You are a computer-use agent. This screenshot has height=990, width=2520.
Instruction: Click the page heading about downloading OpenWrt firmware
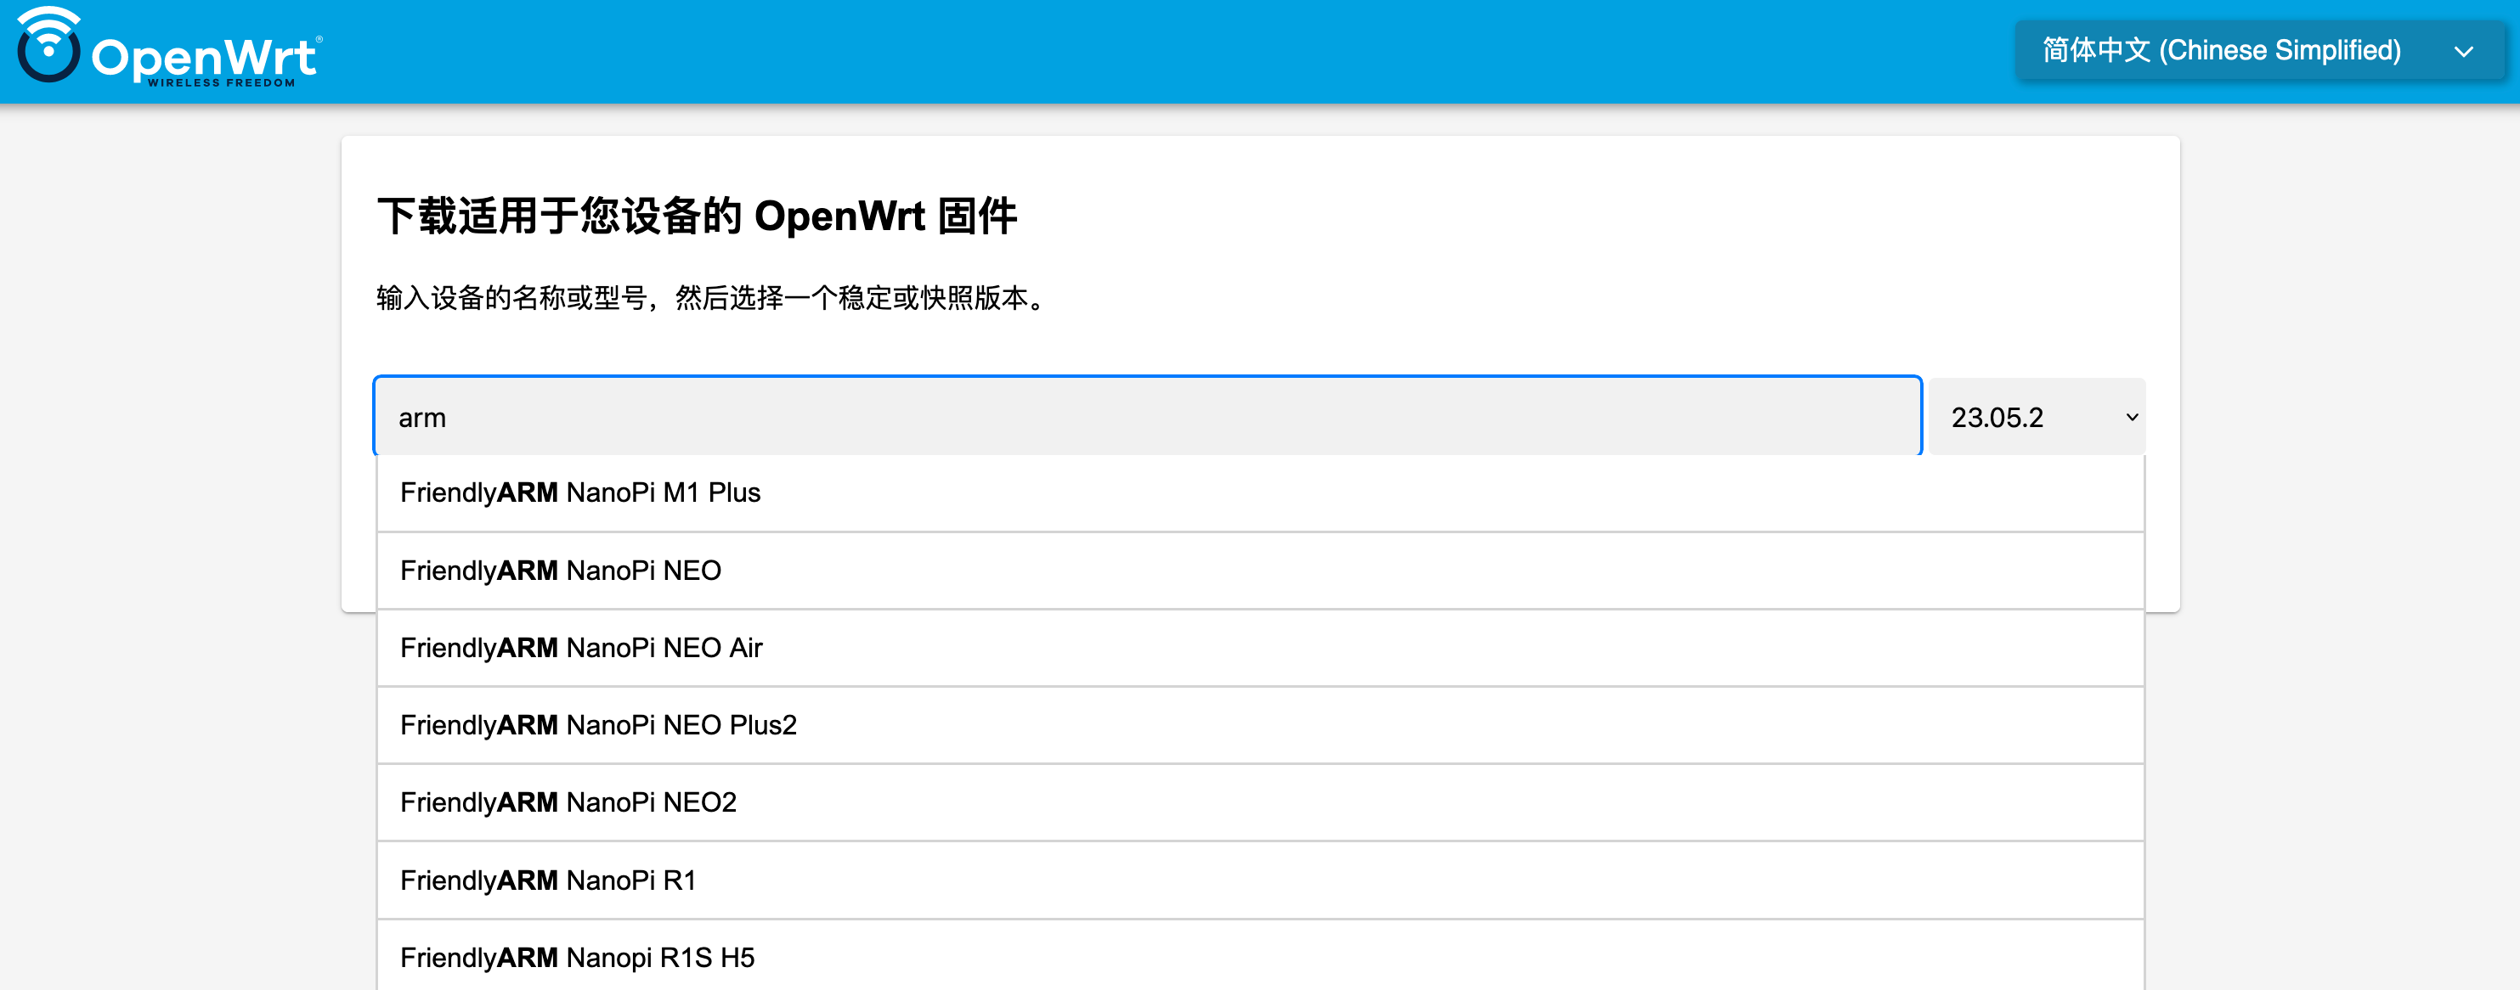click(x=697, y=216)
